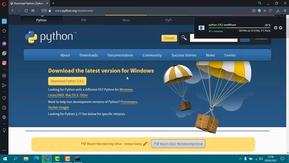The height and width of the screenshot is (163, 289).
Task: Open the sidebar player icon
Action: point(4,76)
